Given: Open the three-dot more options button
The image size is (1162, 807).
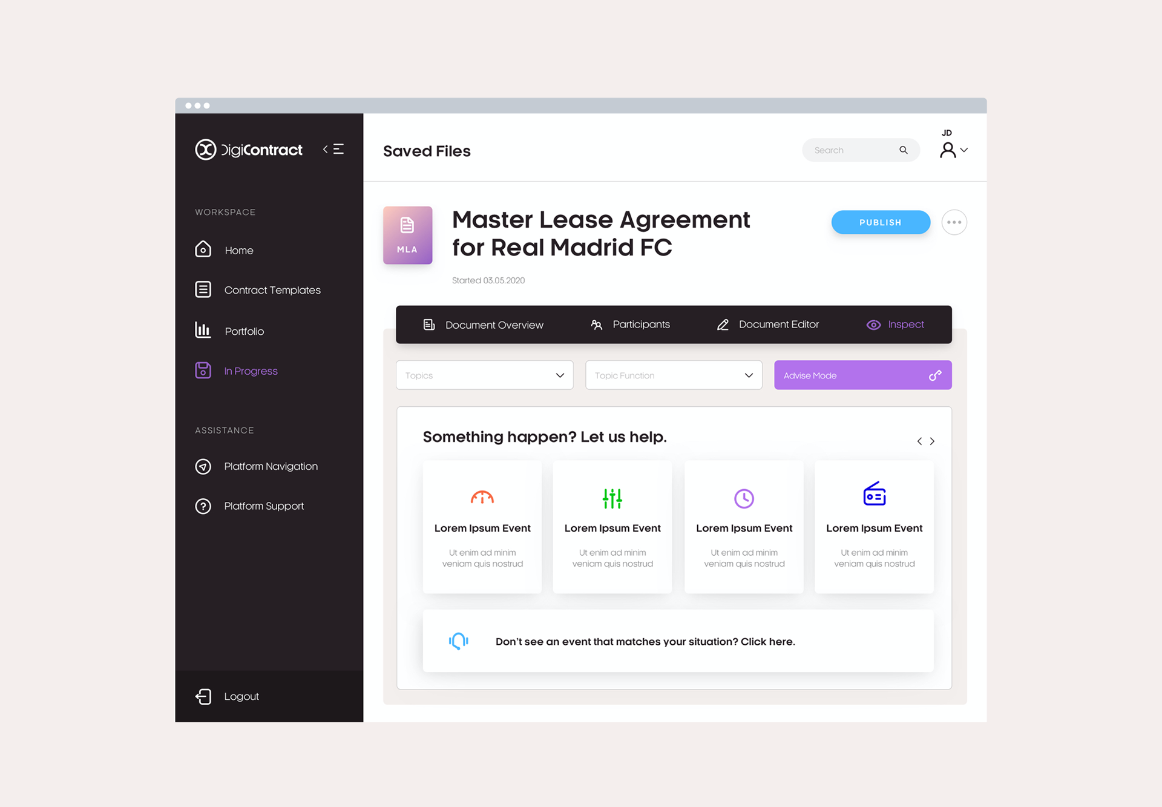Looking at the screenshot, I should (954, 222).
